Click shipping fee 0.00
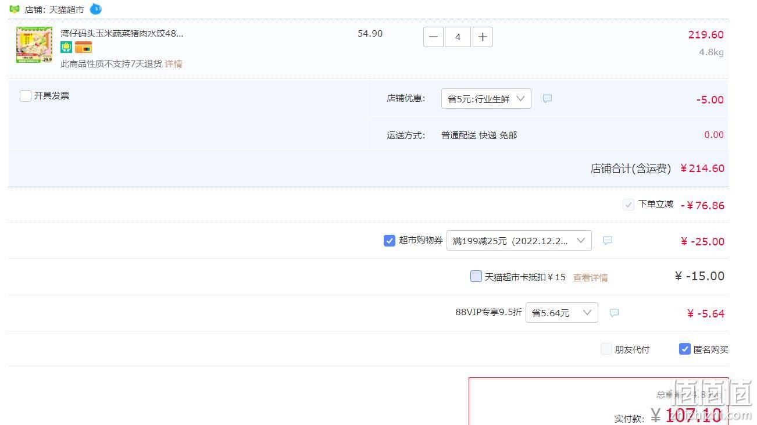The width and height of the screenshot is (757, 425). click(714, 135)
